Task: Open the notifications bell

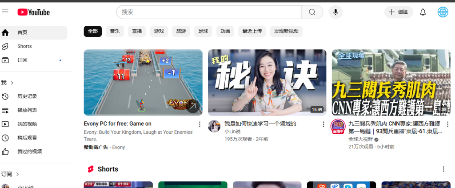Action: pos(423,12)
